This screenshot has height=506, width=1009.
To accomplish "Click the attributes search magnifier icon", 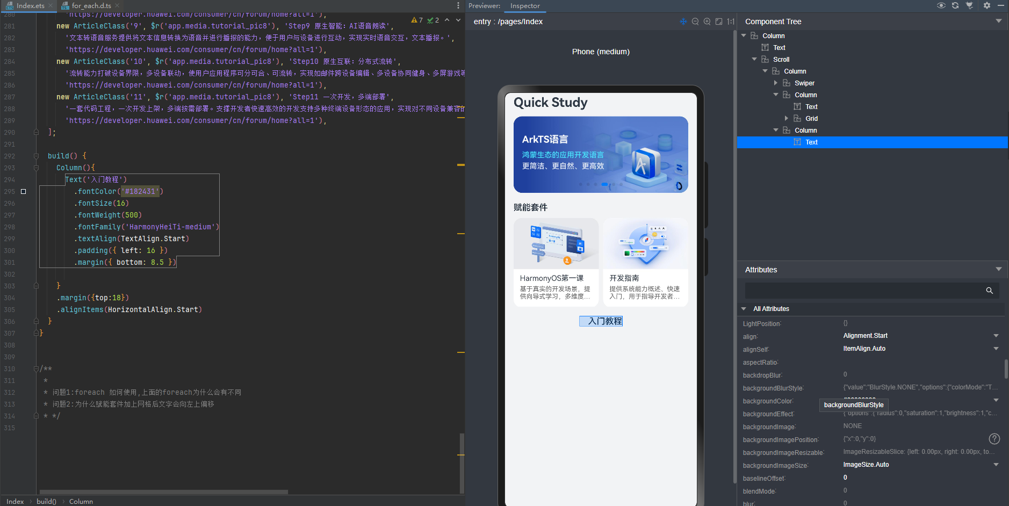I will click(x=989, y=290).
